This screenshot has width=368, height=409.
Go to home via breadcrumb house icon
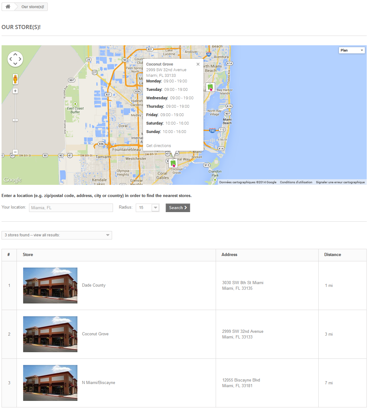8,7
